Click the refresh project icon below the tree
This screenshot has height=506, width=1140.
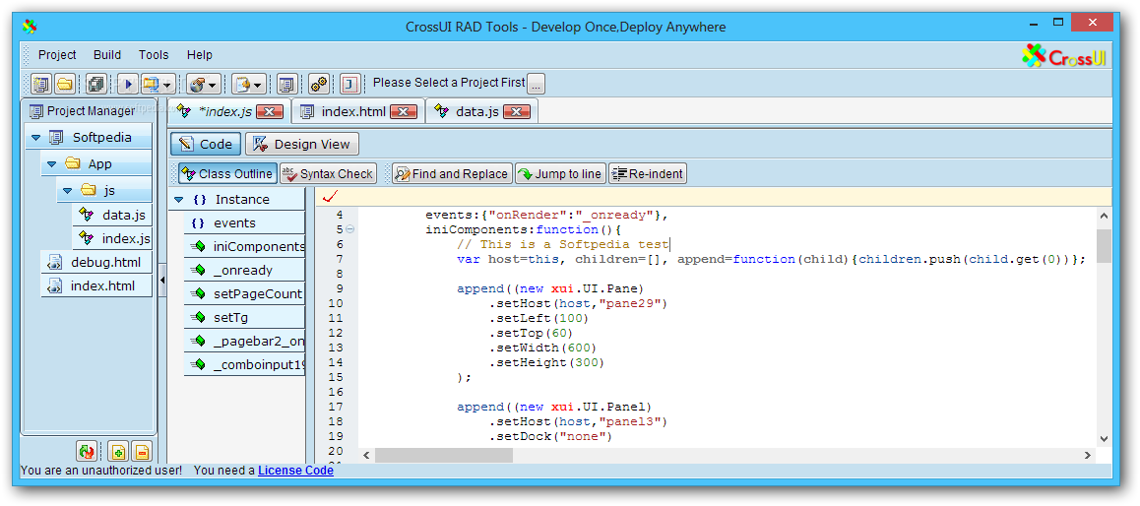click(86, 452)
